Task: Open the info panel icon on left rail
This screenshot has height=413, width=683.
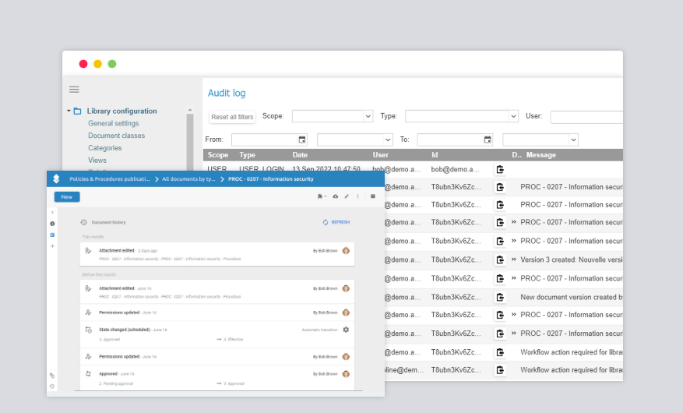Action: click(x=52, y=224)
